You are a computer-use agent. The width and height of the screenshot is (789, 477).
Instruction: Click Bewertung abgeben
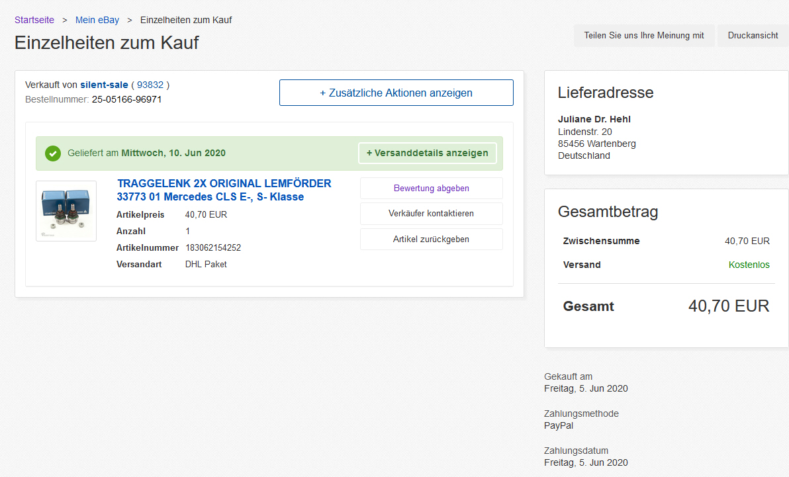431,189
